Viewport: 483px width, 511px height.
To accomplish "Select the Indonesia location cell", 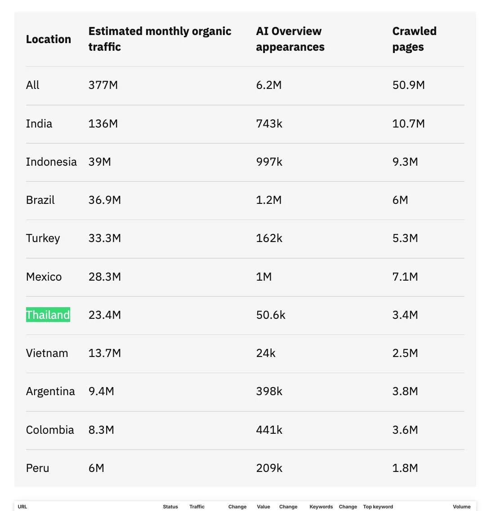I will [x=51, y=162].
